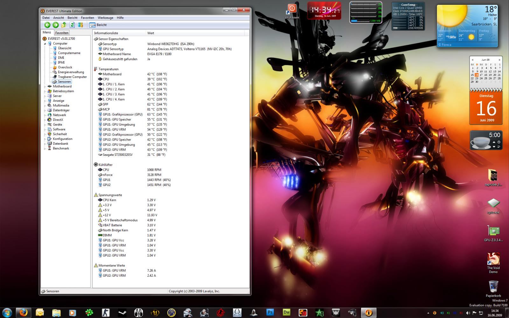The height and width of the screenshot is (318, 509).
Task: Open the Papierkorb recycle bin
Action: coord(493,289)
